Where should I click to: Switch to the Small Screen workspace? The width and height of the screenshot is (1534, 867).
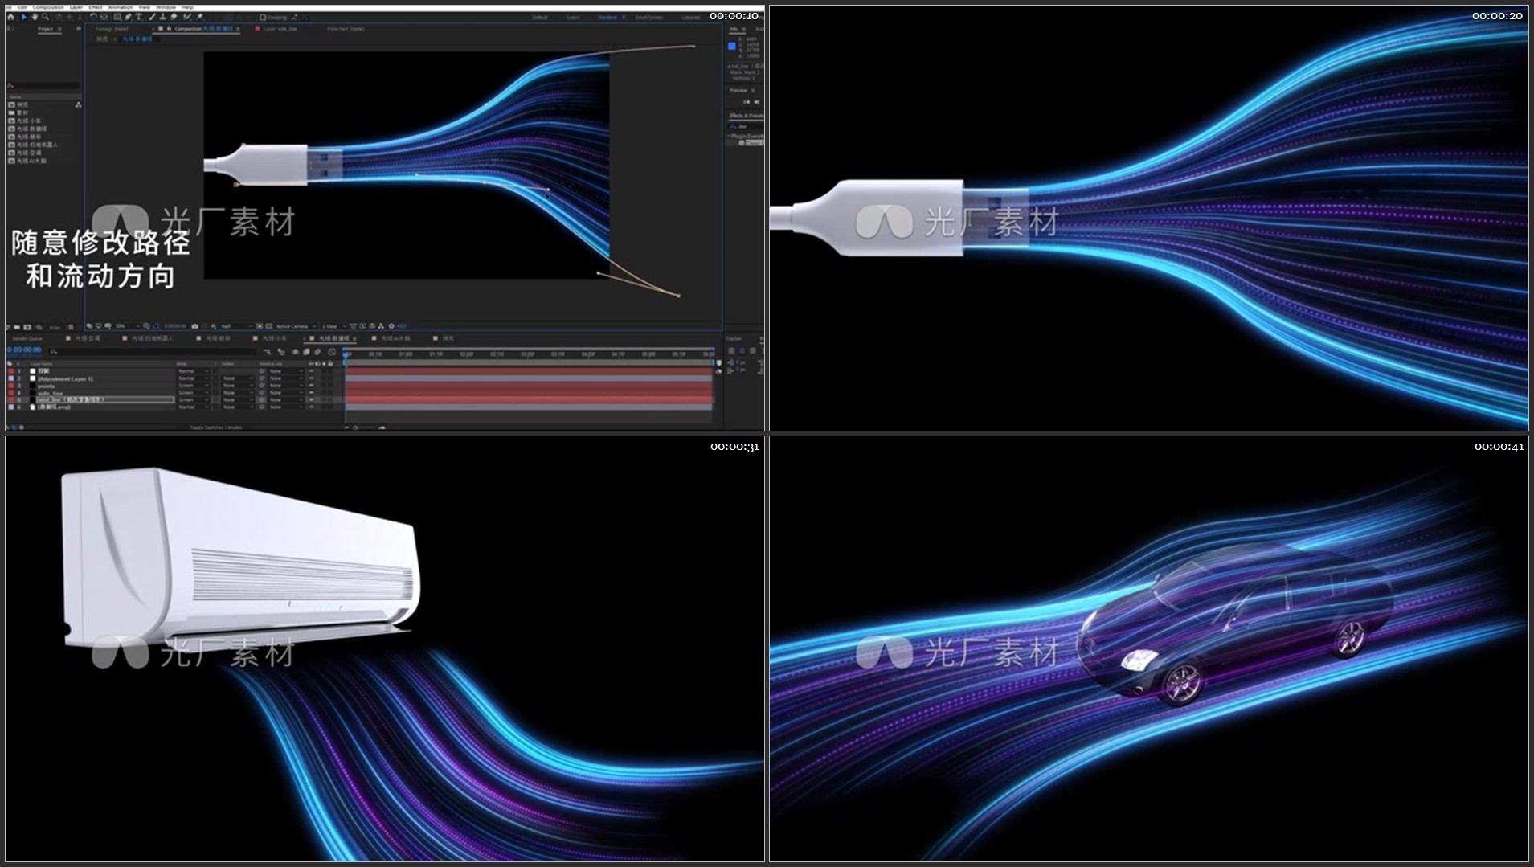[649, 17]
